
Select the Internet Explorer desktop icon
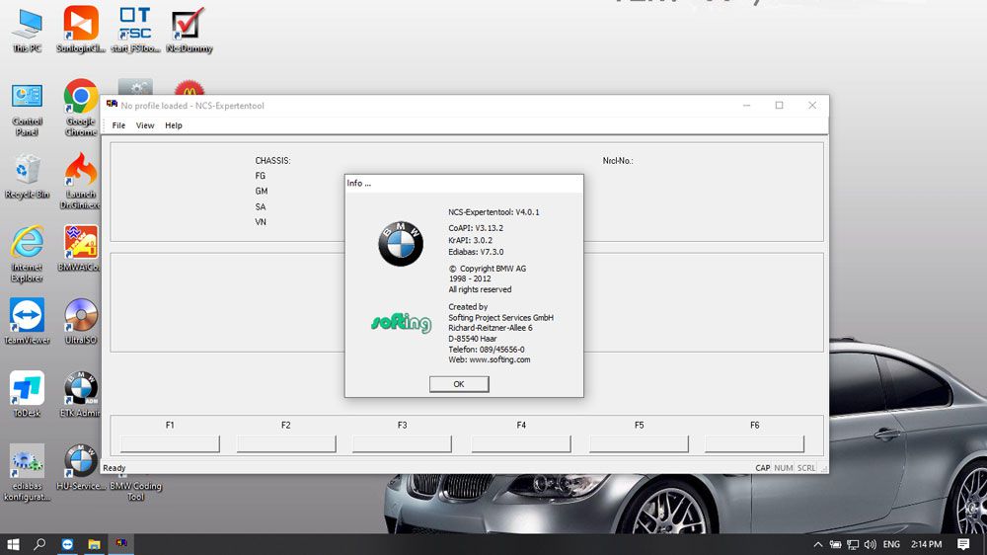[x=27, y=254]
